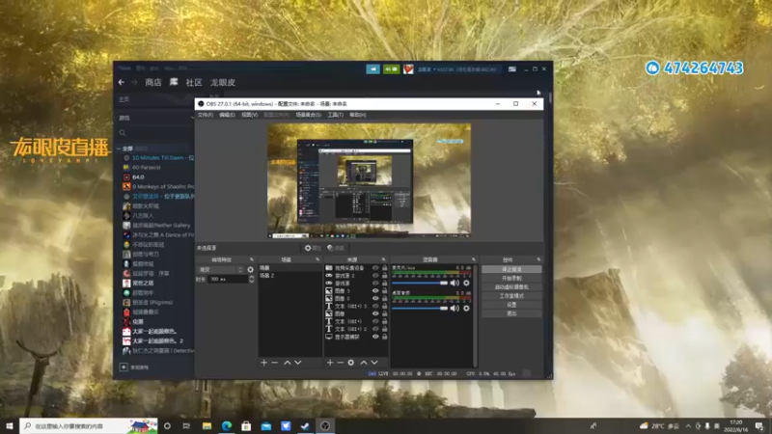Increase transition duration with stepper arrows
Viewport: 772px width, 434px height.
[252, 278]
